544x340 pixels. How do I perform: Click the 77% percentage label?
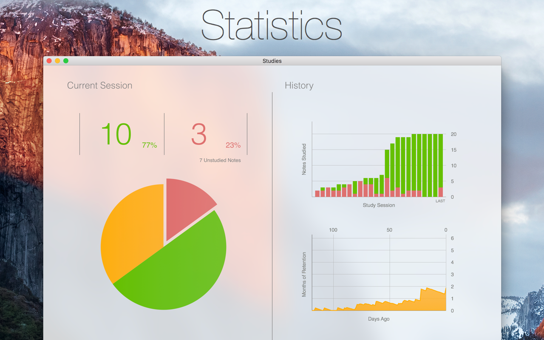click(150, 145)
